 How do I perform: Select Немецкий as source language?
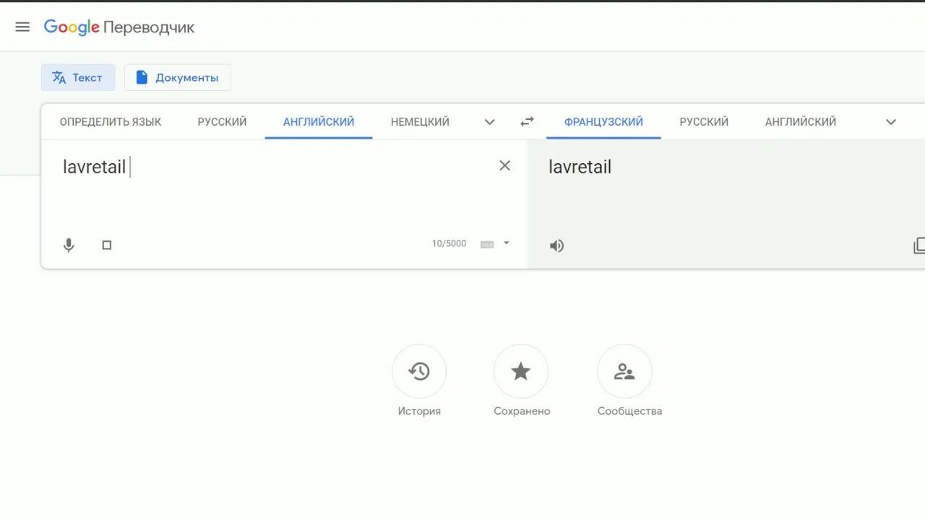tap(420, 121)
